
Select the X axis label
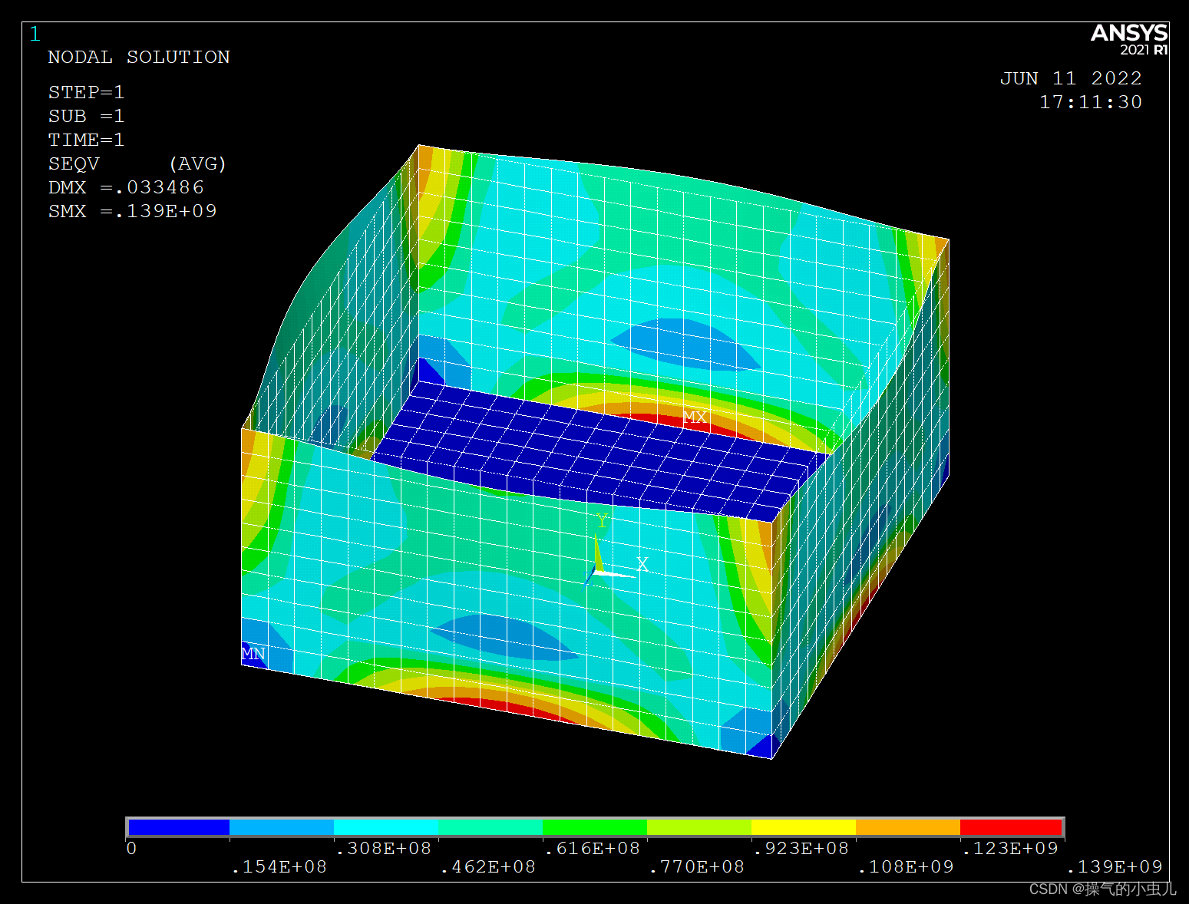click(642, 565)
